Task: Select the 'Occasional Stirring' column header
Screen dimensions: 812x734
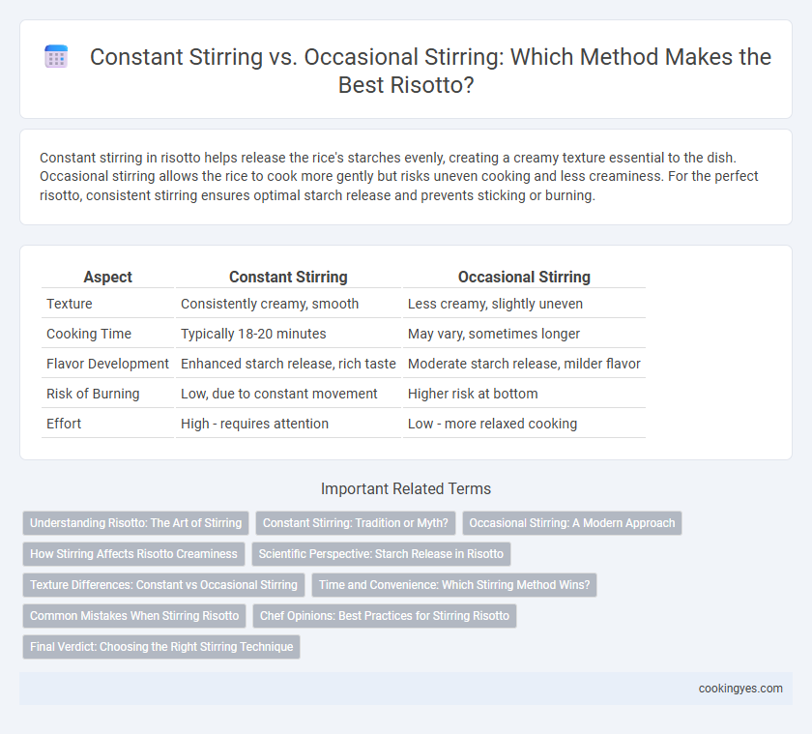Action: pyautogui.click(x=524, y=278)
